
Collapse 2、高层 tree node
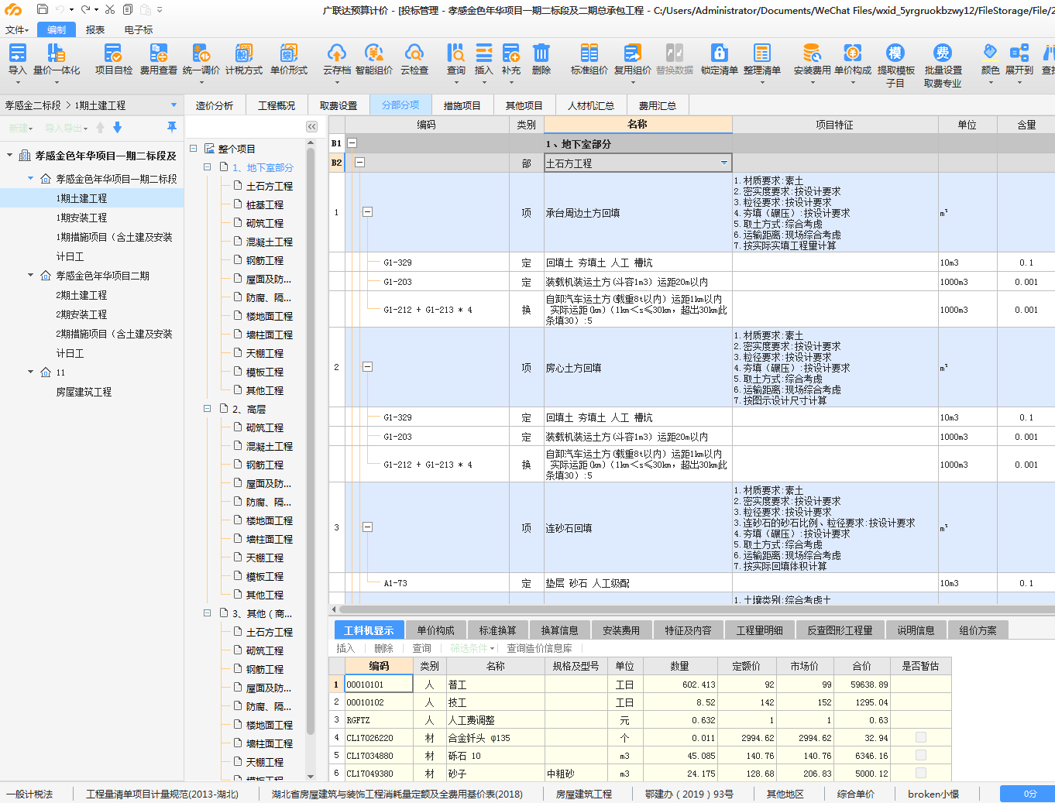tap(208, 409)
